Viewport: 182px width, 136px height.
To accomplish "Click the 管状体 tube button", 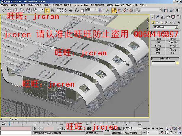I will [173, 46].
